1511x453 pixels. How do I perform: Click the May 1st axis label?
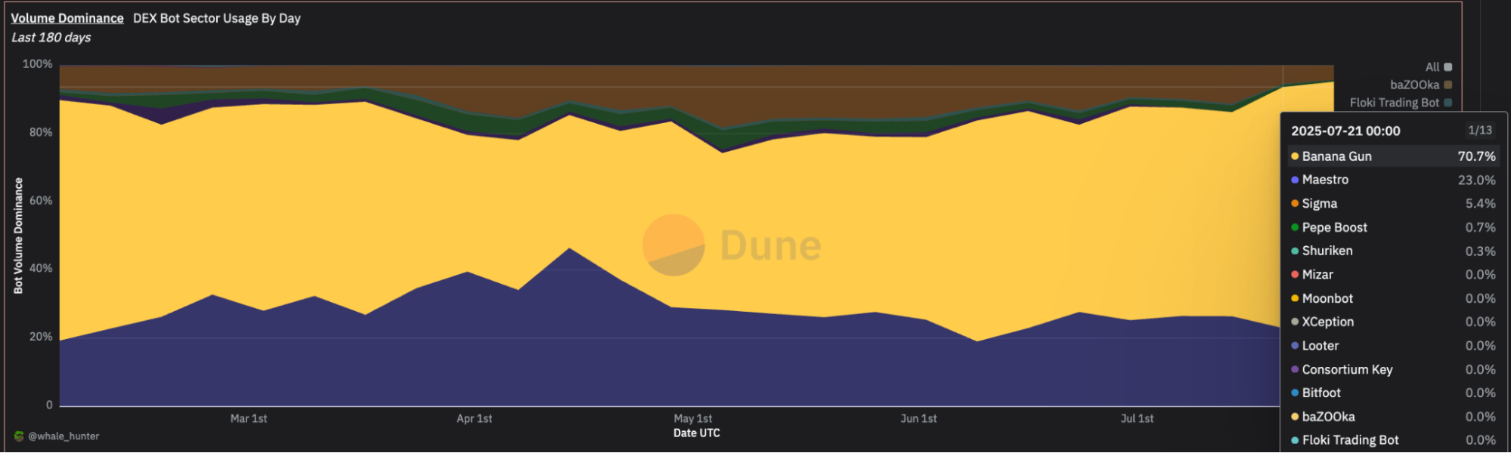tap(693, 418)
